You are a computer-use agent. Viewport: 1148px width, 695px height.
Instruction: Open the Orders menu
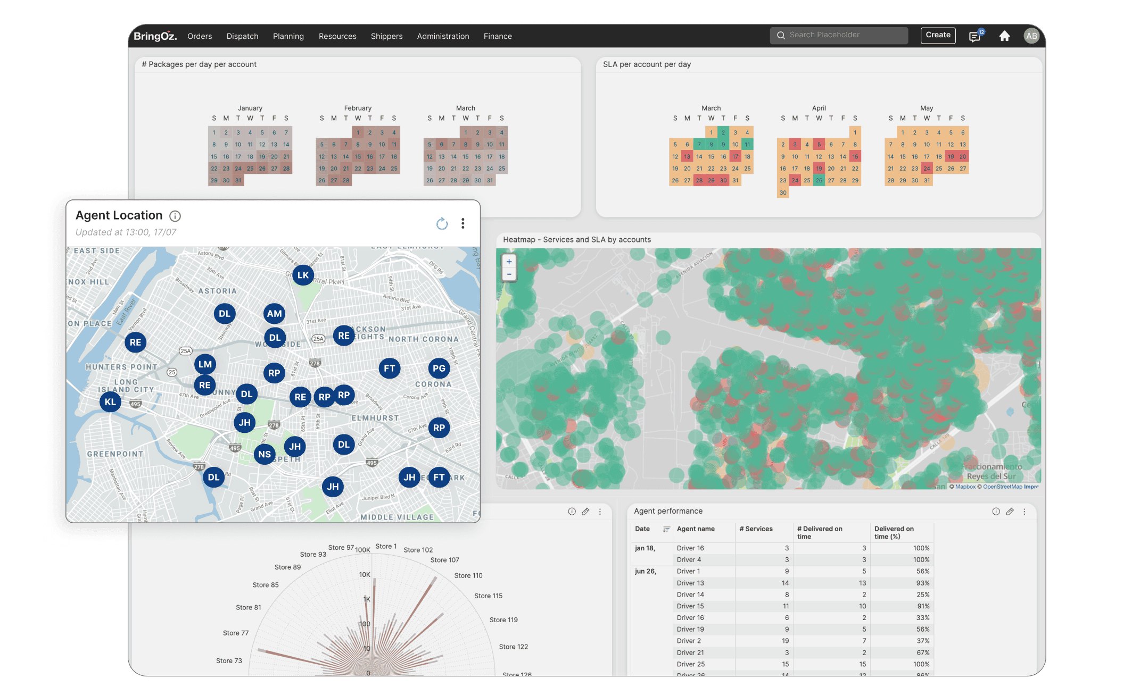[200, 36]
